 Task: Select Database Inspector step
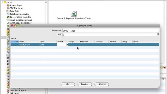pos(19,14)
